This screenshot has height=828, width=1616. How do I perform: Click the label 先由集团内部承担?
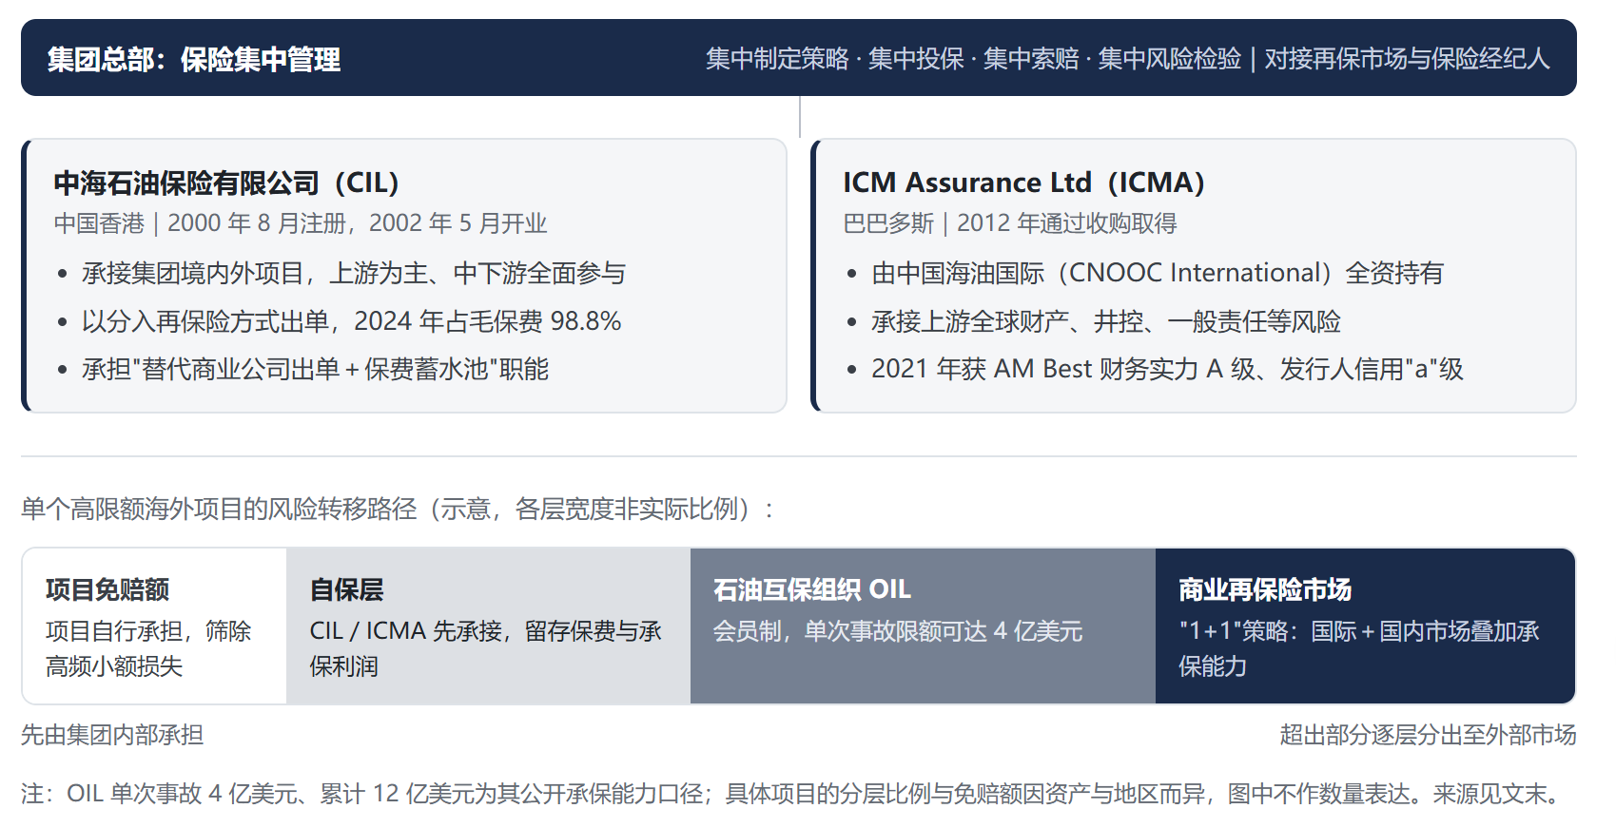tap(112, 735)
